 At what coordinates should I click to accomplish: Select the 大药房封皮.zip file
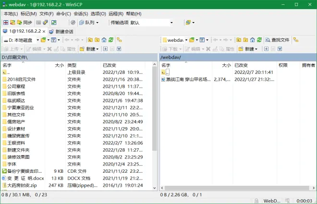pyautogui.click(x=22, y=185)
